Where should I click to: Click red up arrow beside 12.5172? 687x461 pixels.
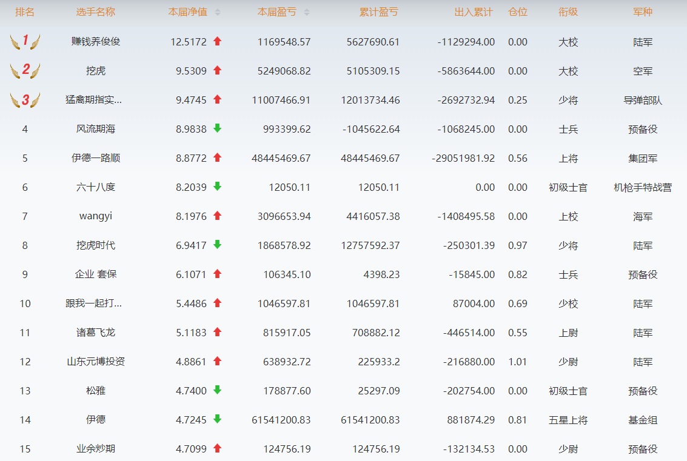point(217,41)
